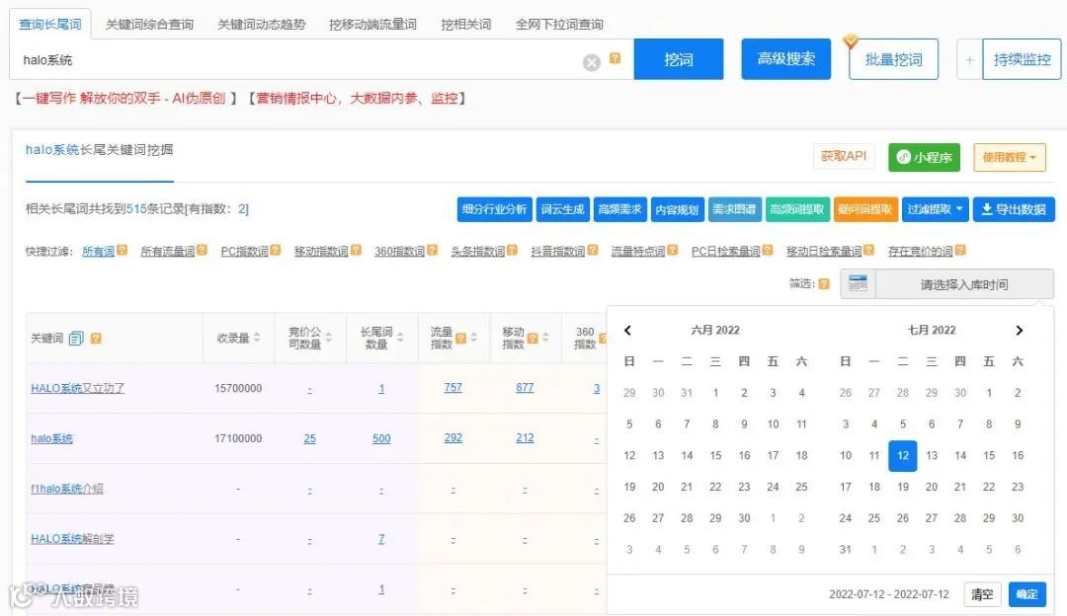
Task: Open 使用教程 dropdown
Action: click(x=1009, y=157)
